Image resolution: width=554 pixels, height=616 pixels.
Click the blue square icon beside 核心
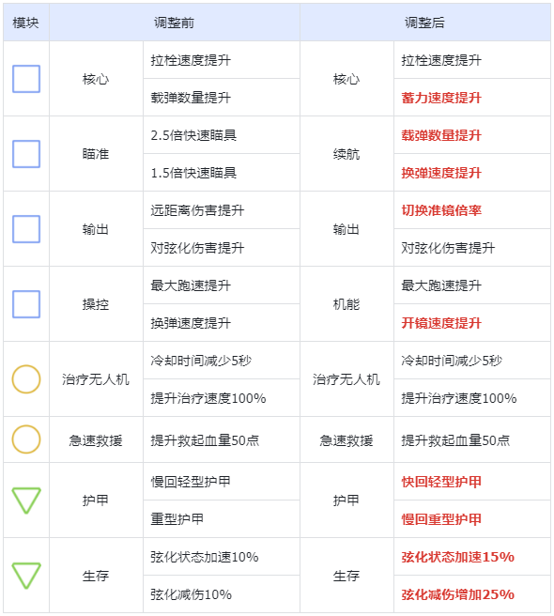click(x=26, y=79)
